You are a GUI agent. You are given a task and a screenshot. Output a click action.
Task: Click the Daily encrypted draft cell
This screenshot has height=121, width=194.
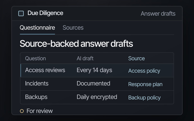tap(97, 97)
